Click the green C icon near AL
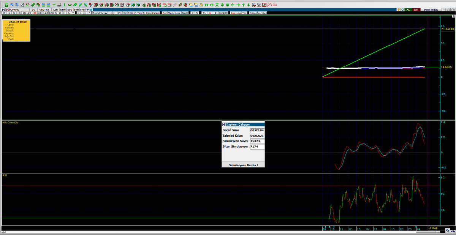The image size is (456, 235). pos(403,10)
